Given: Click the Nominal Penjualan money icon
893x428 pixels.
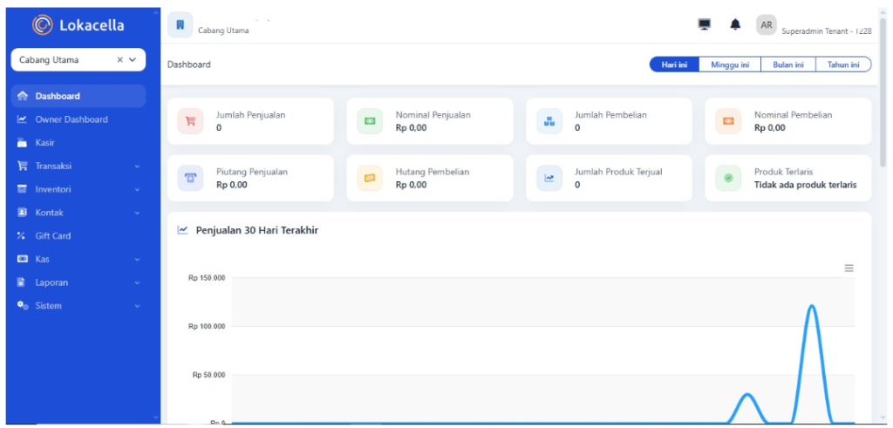Looking at the screenshot, I should click(x=370, y=121).
